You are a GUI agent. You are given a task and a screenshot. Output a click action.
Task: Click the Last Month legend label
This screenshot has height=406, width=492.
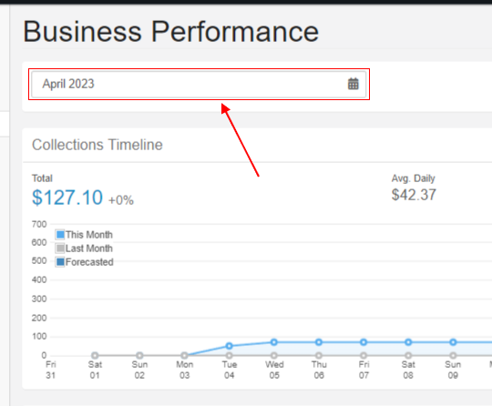coord(89,249)
